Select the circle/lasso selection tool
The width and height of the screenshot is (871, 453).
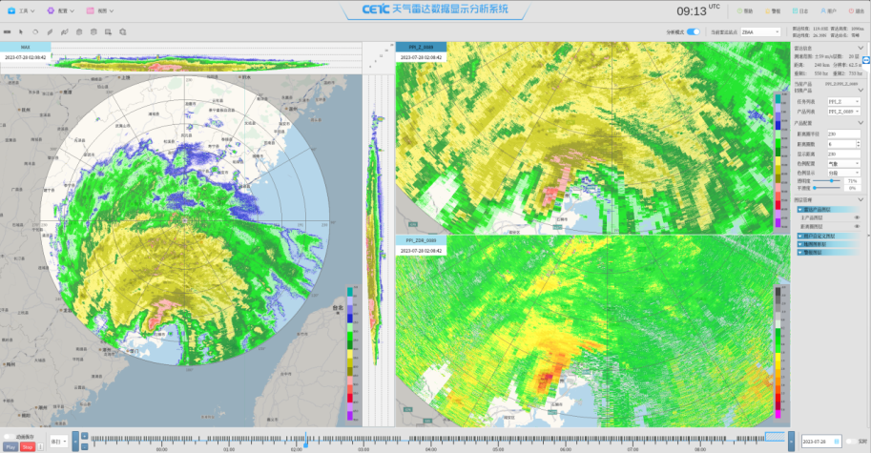[35, 32]
